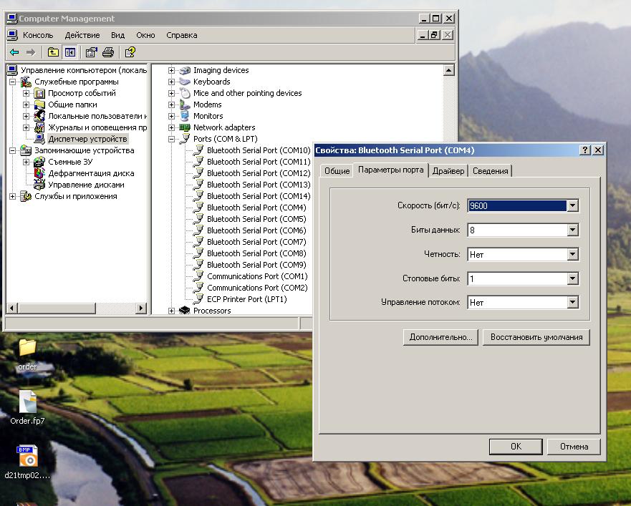This screenshot has width=631, height=506.
Task: Switch to the Драйвер tab
Action: click(x=448, y=171)
